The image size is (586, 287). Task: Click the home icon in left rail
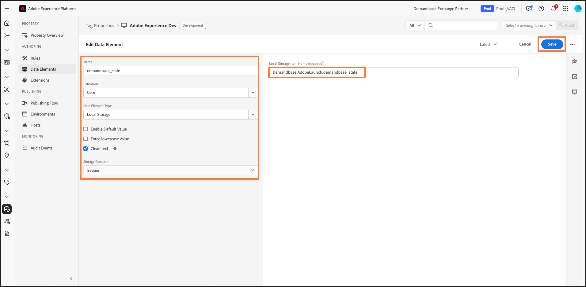(7, 23)
